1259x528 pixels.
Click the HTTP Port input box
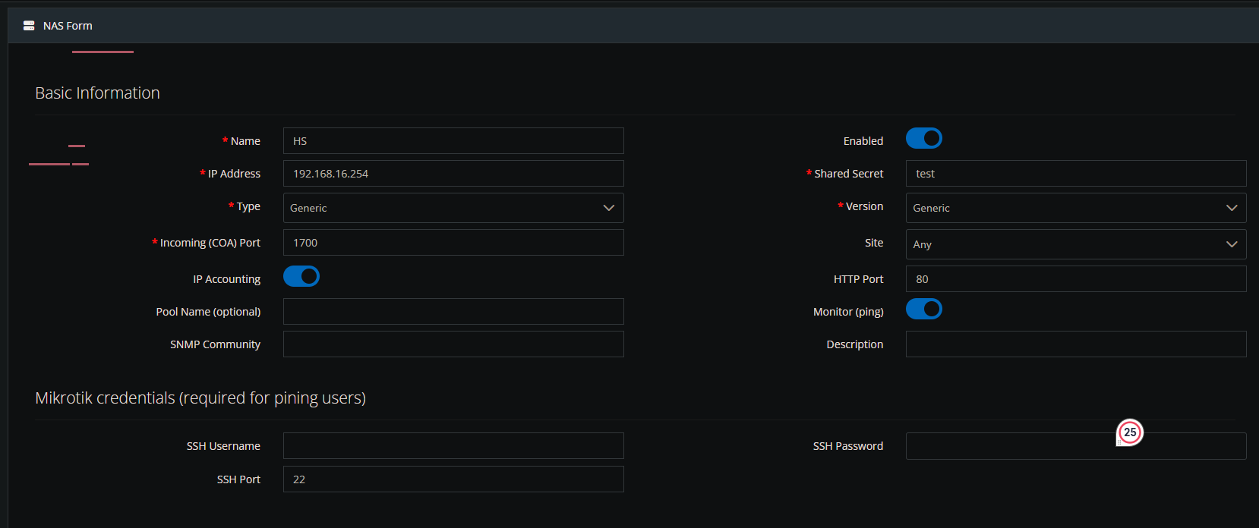(x=1075, y=279)
